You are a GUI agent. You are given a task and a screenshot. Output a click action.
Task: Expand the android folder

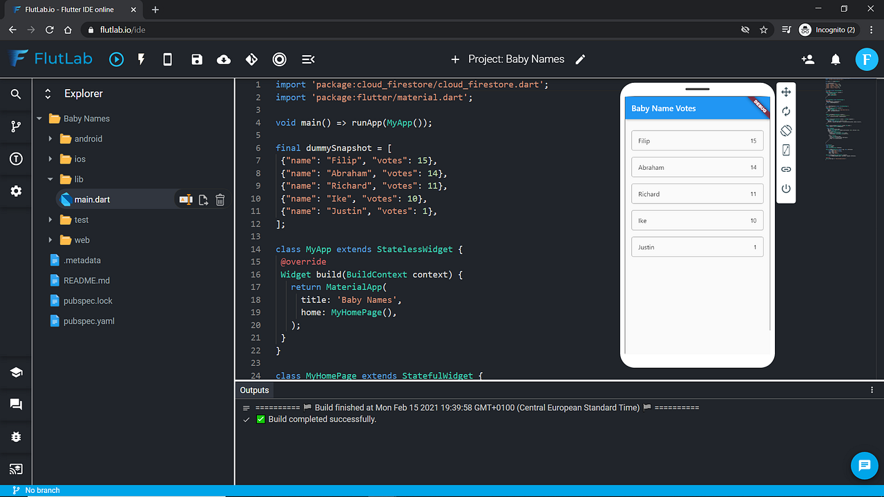(x=50, y=139)
